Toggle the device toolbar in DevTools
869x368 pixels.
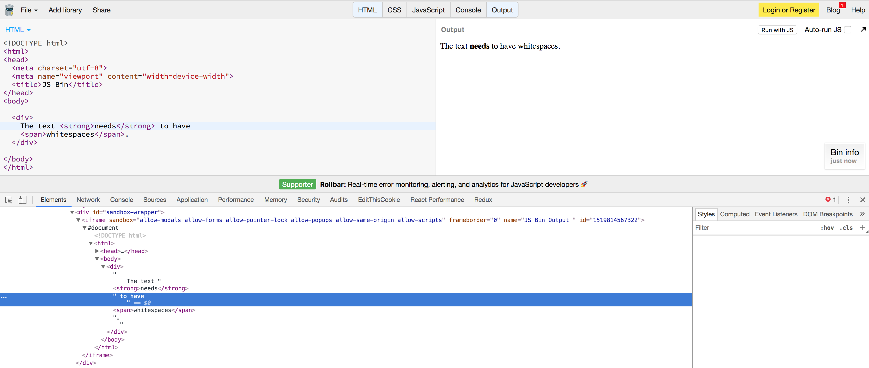(x=22, y=200)
